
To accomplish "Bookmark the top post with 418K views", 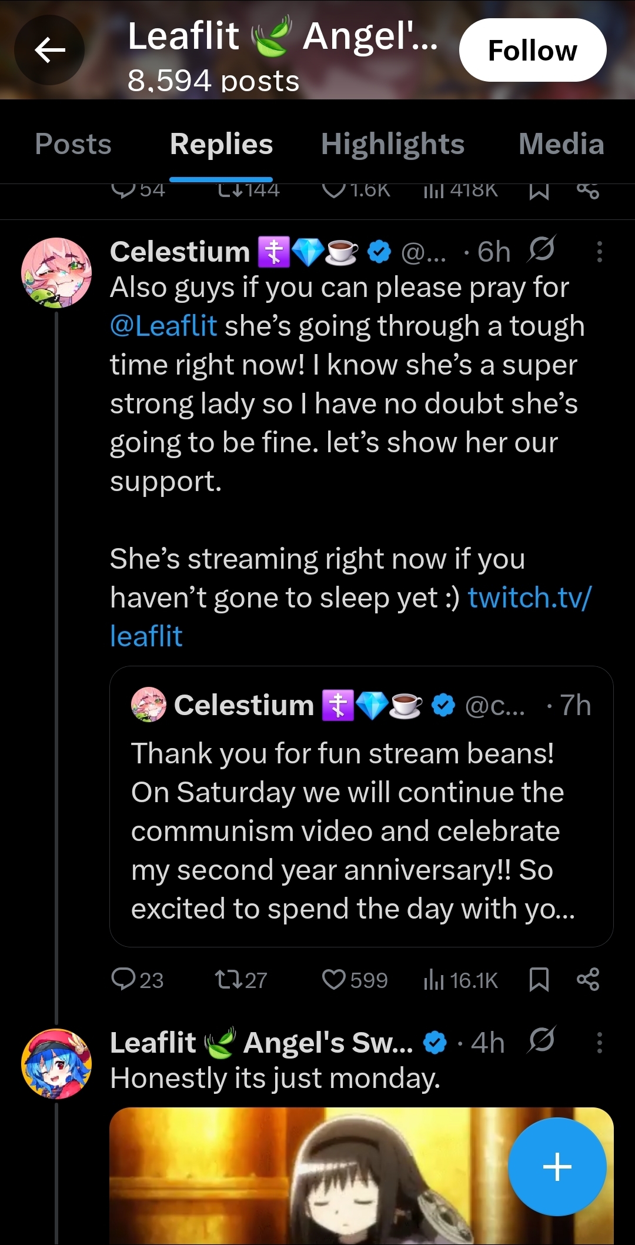I will [539, 191].
